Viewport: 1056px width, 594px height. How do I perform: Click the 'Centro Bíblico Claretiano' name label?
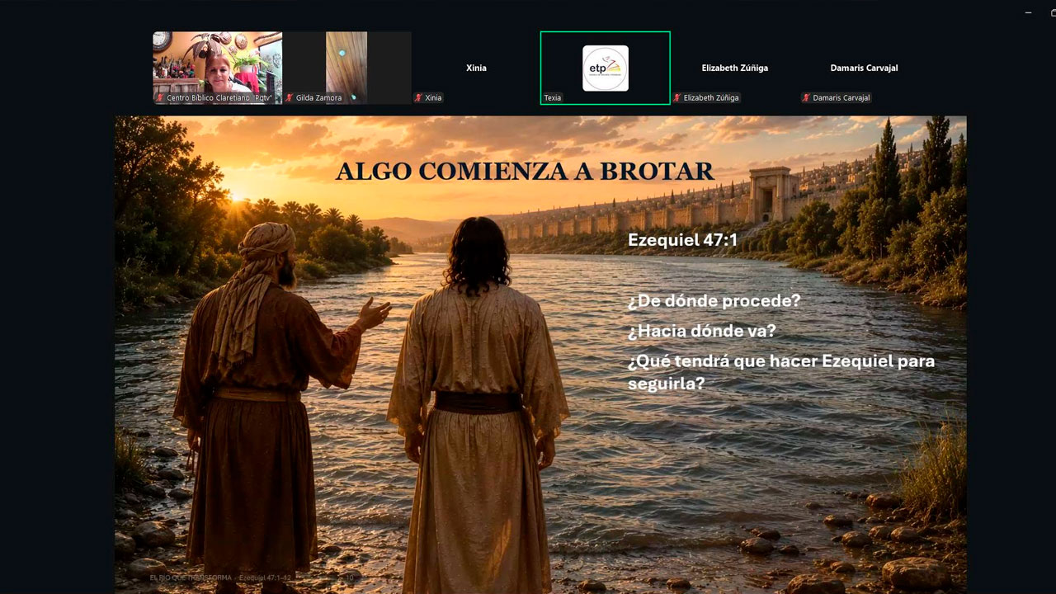219,98
